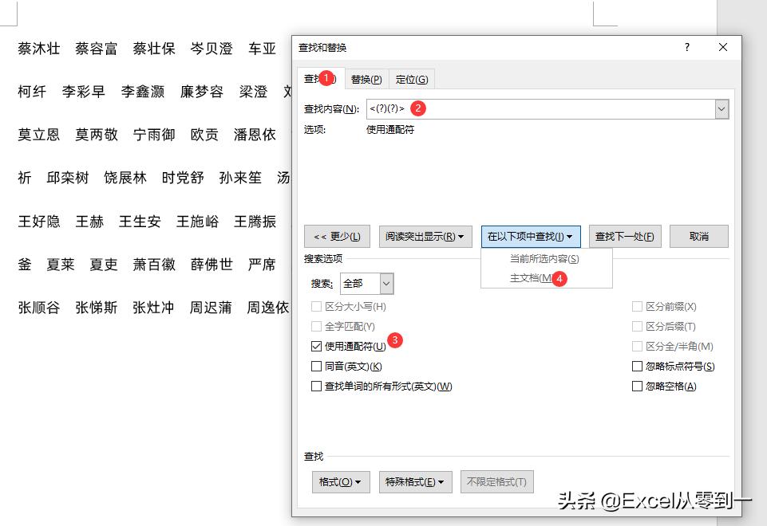Switch to the 替换 tab

[x=365, y=79]
